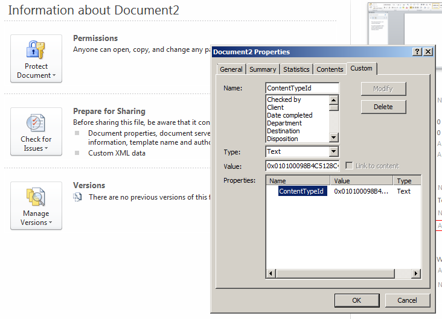The width and height of the screenshot is (442, 319).
Task: Toggle the Link to content checkbox
Action: (349, 166)
